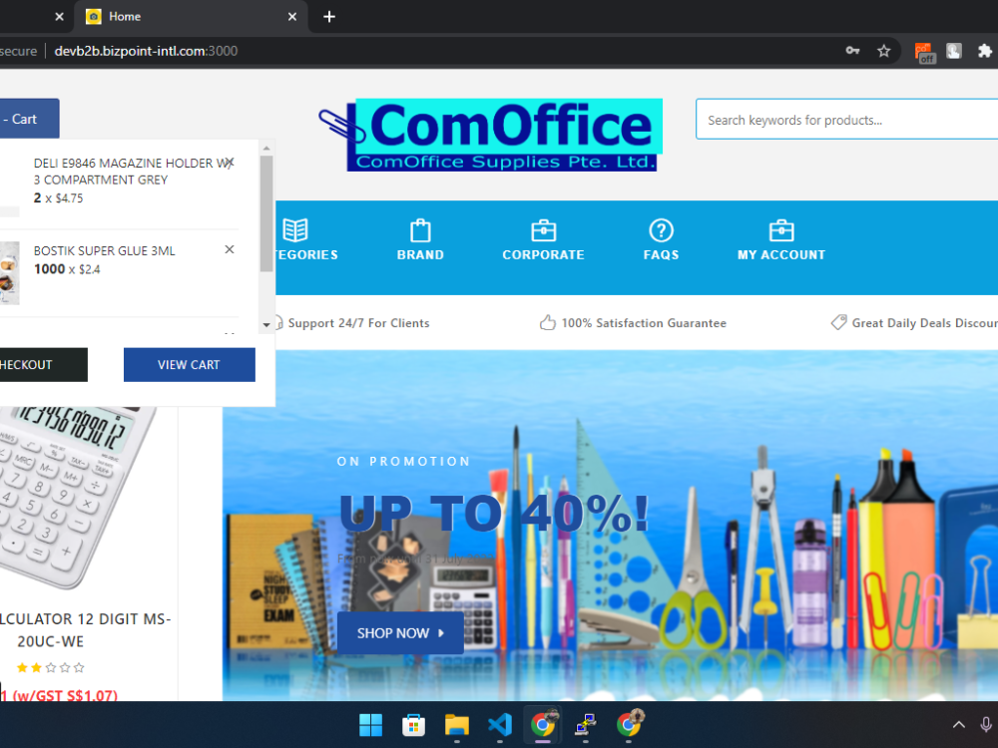The image size is (998, 748).
Task: Click the Great Daily Deals tag icon
Action: click(x=839, y=322)
